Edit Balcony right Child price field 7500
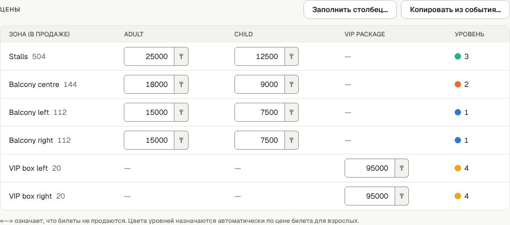Image resolution: width=510 pixels, height=225 pixels. [x=260, y=141]
